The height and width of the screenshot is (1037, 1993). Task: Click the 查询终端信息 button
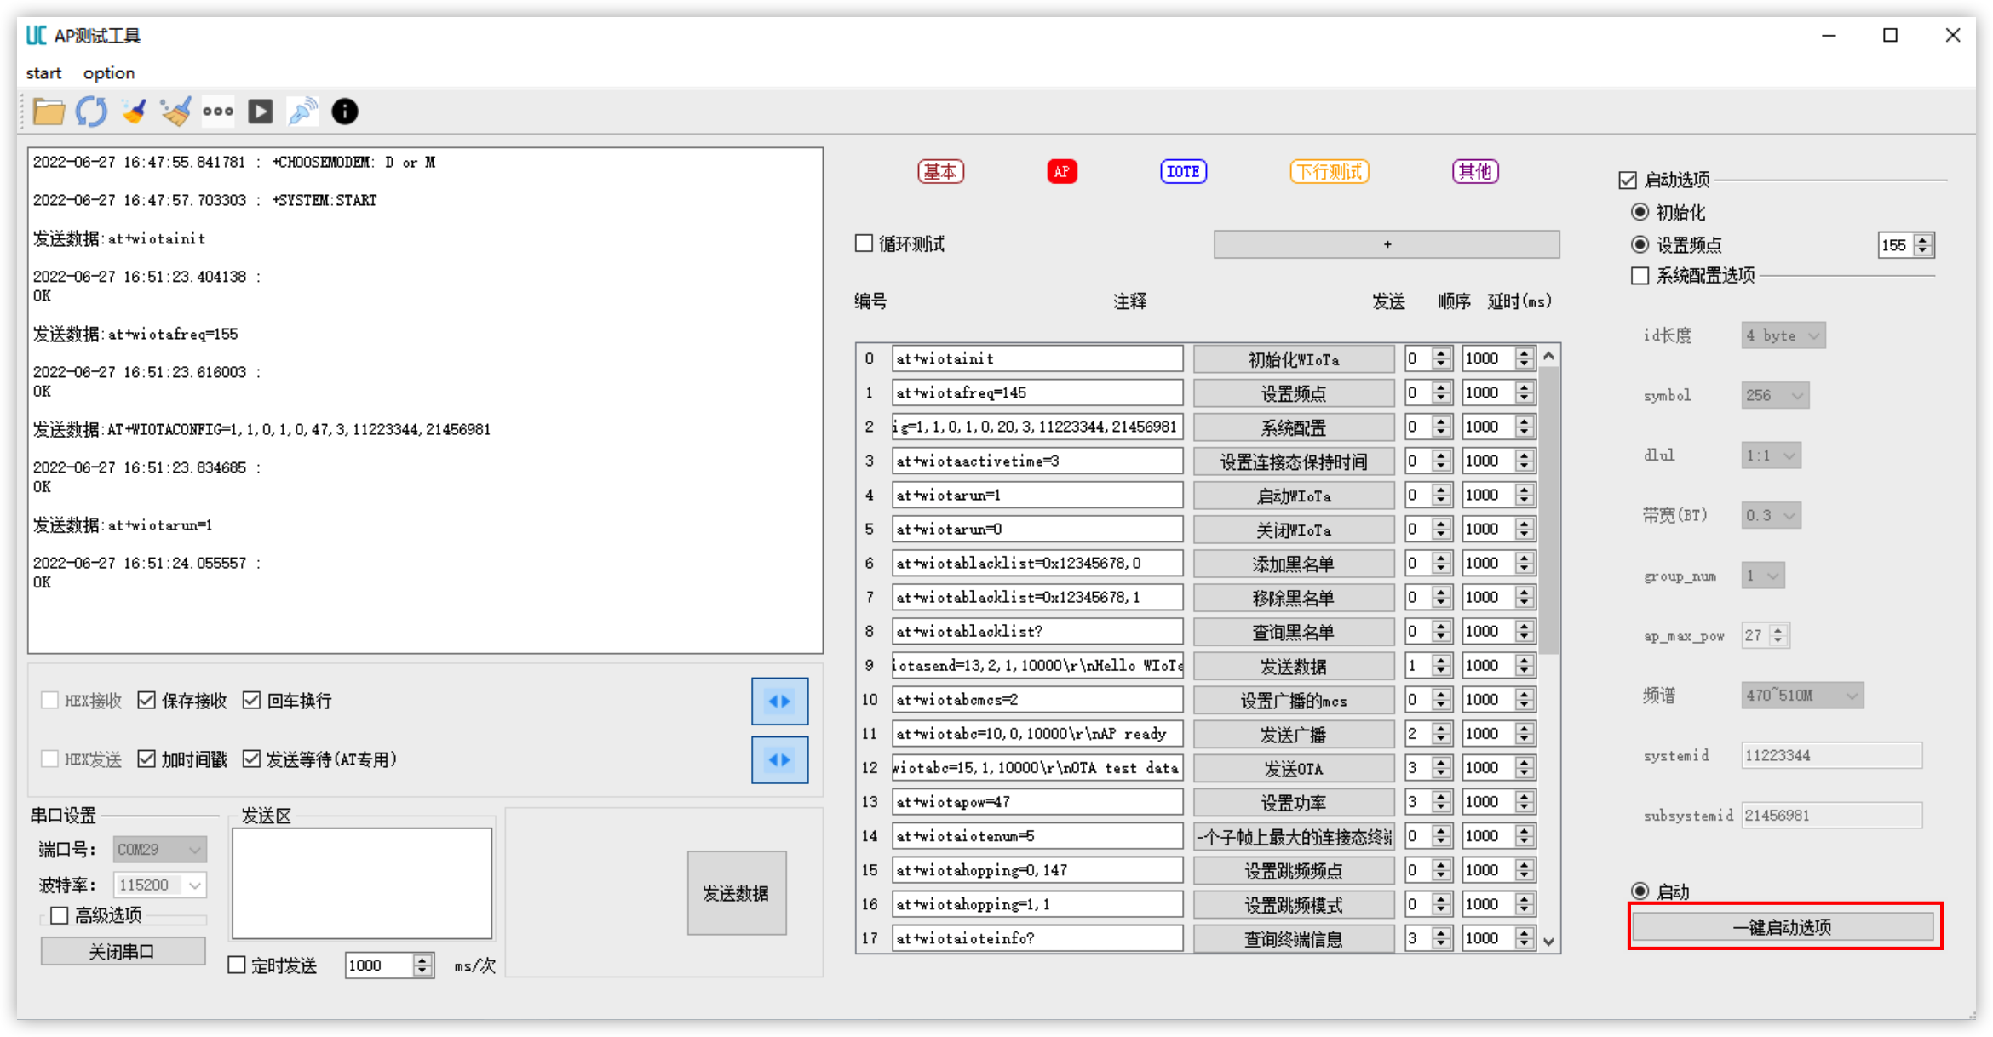click(x=1293, y=938)
